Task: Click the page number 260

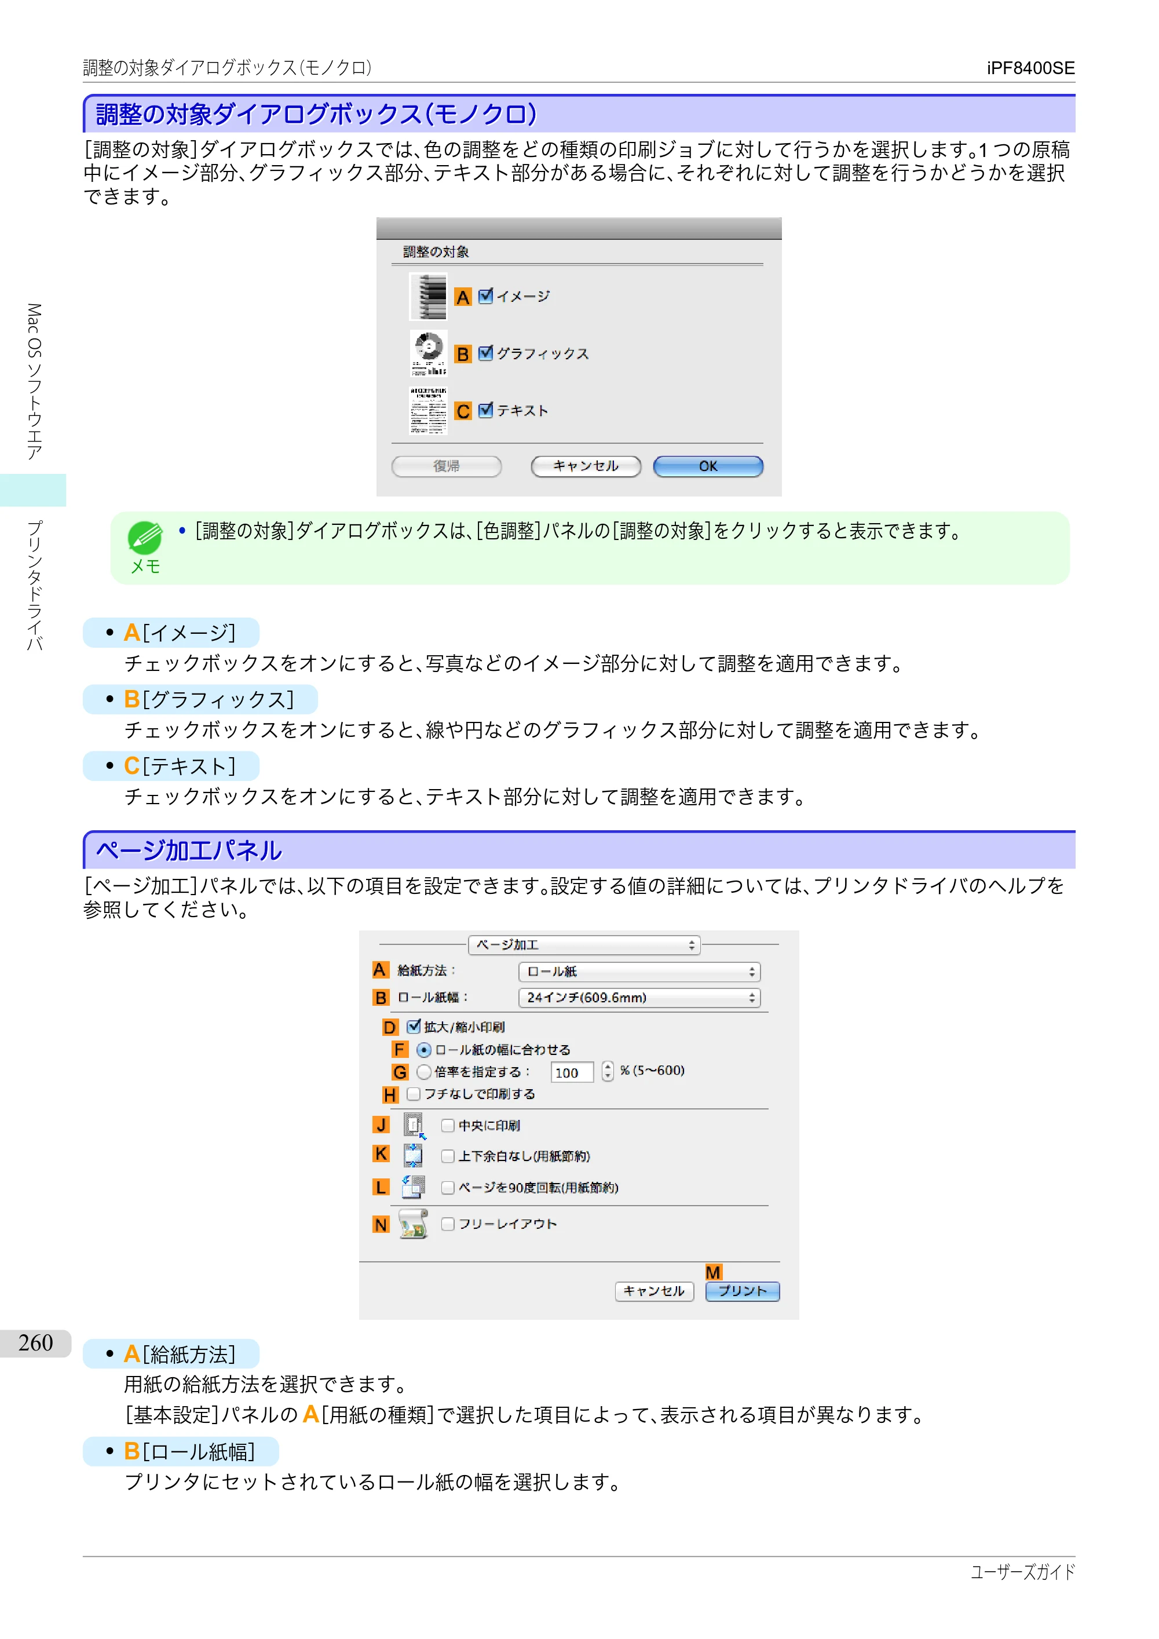Action: 36,1343
